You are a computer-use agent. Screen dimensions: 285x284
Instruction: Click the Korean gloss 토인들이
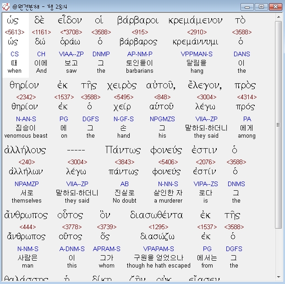pyautogui.click(x=140, y=63)
